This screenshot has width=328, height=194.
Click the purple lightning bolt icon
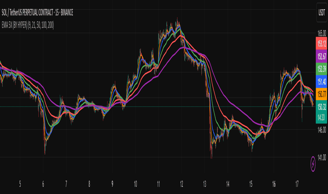(x=313, y=164)
